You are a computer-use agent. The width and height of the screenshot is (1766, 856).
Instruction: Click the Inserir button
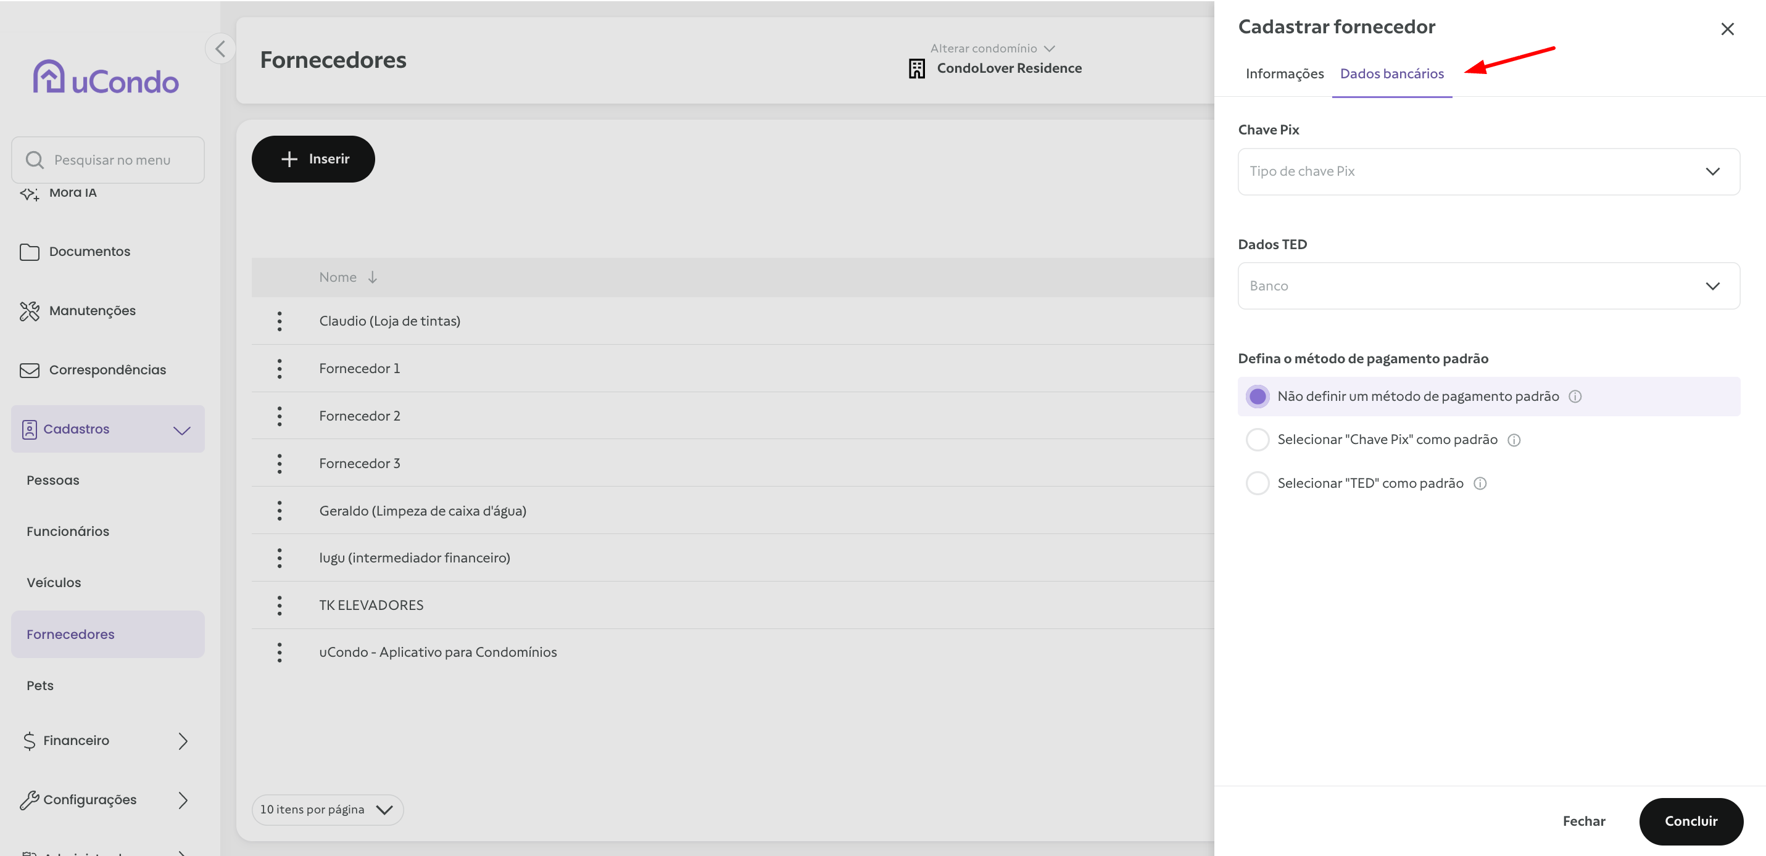pos(313,159)
